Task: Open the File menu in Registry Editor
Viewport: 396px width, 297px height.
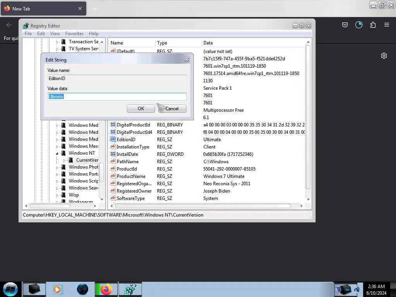Action: tap(28, 34)
